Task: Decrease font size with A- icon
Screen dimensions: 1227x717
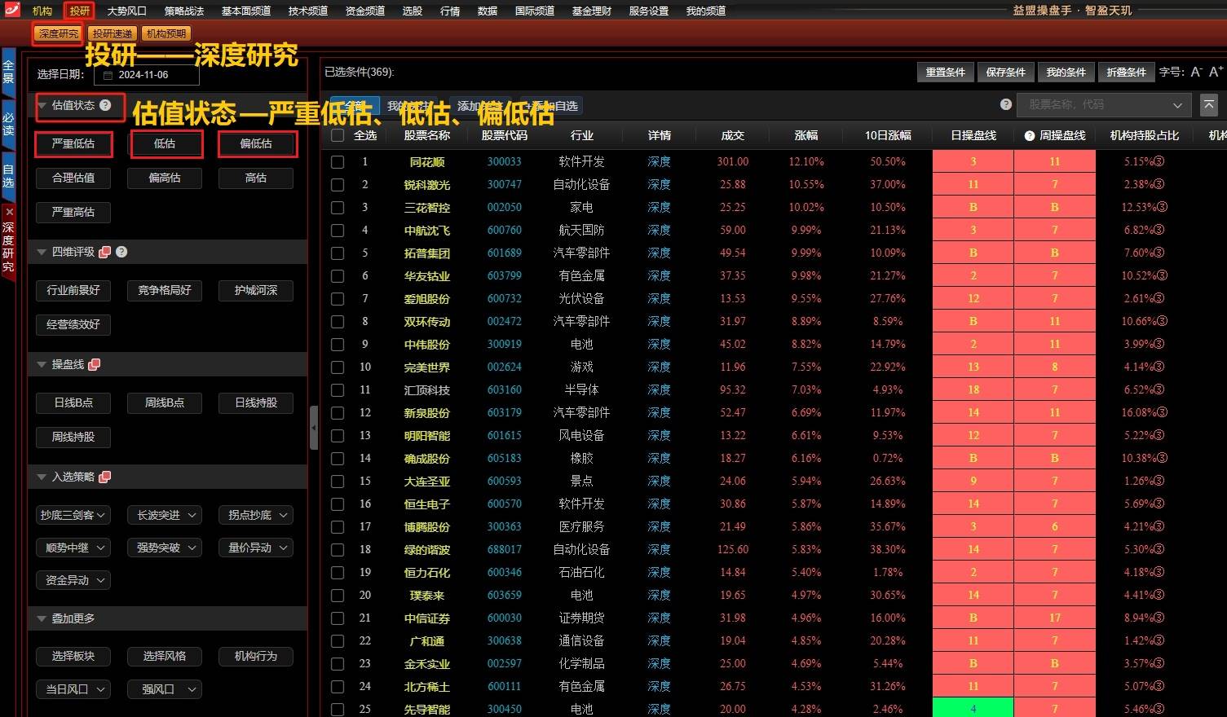Action: click(1196, 72)
